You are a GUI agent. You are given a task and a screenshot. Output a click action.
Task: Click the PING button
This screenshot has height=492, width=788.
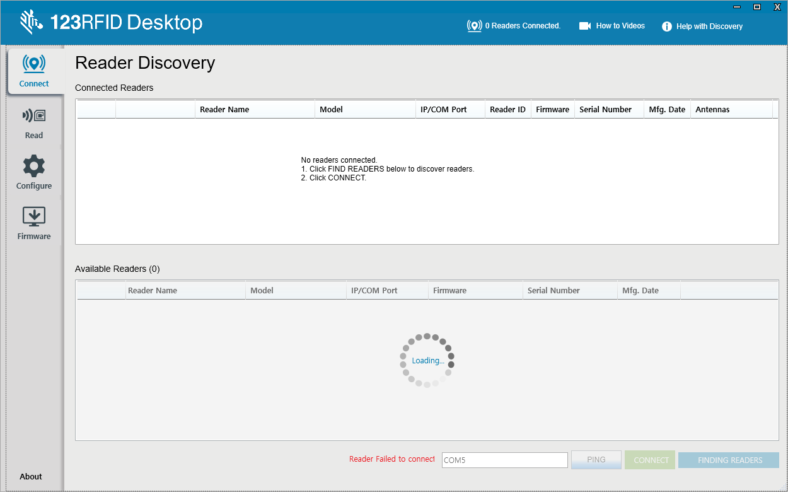(x=596, y=460)
